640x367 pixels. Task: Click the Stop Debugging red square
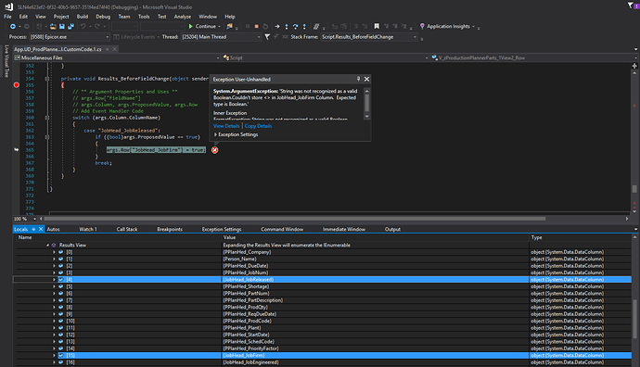(257, 27)
